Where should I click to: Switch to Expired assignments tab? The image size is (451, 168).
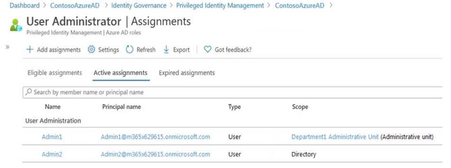pos(187,73)
